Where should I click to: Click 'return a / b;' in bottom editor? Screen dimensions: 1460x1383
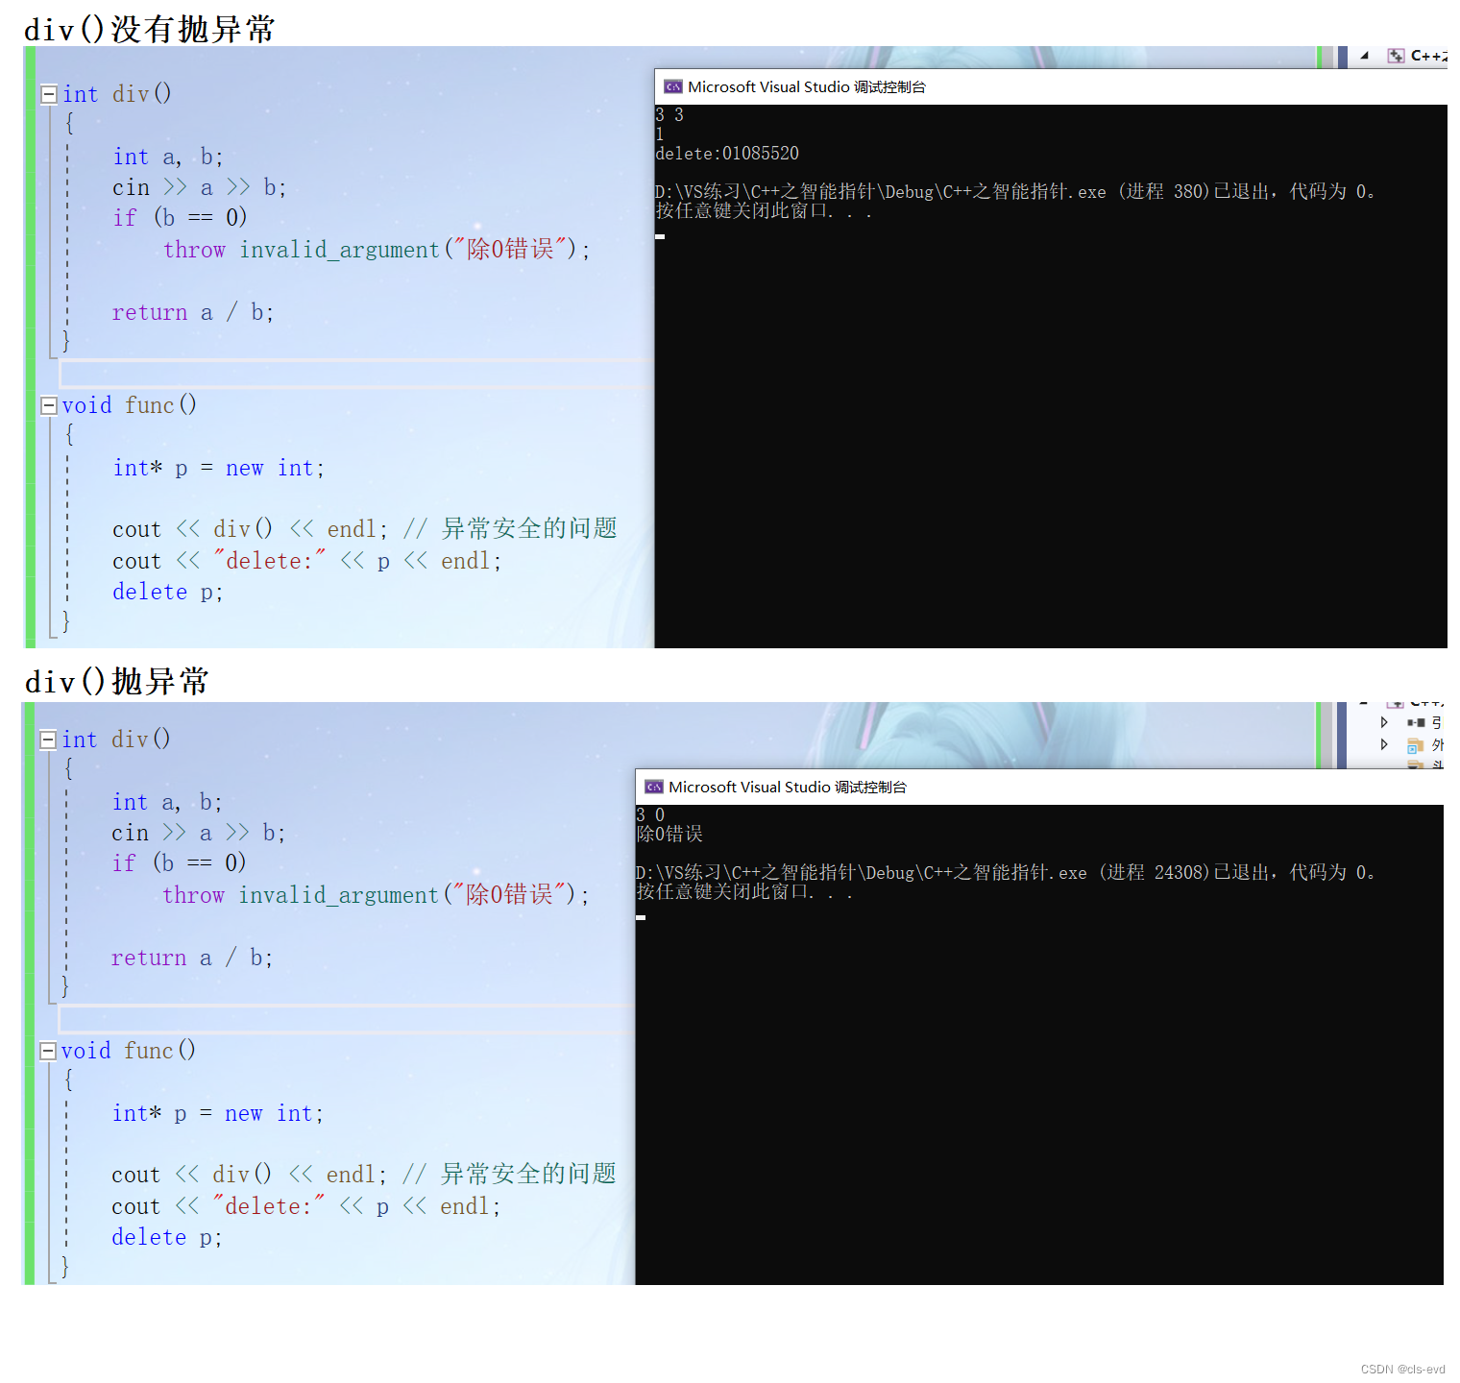pyautogui.click(x=192, y=958)
